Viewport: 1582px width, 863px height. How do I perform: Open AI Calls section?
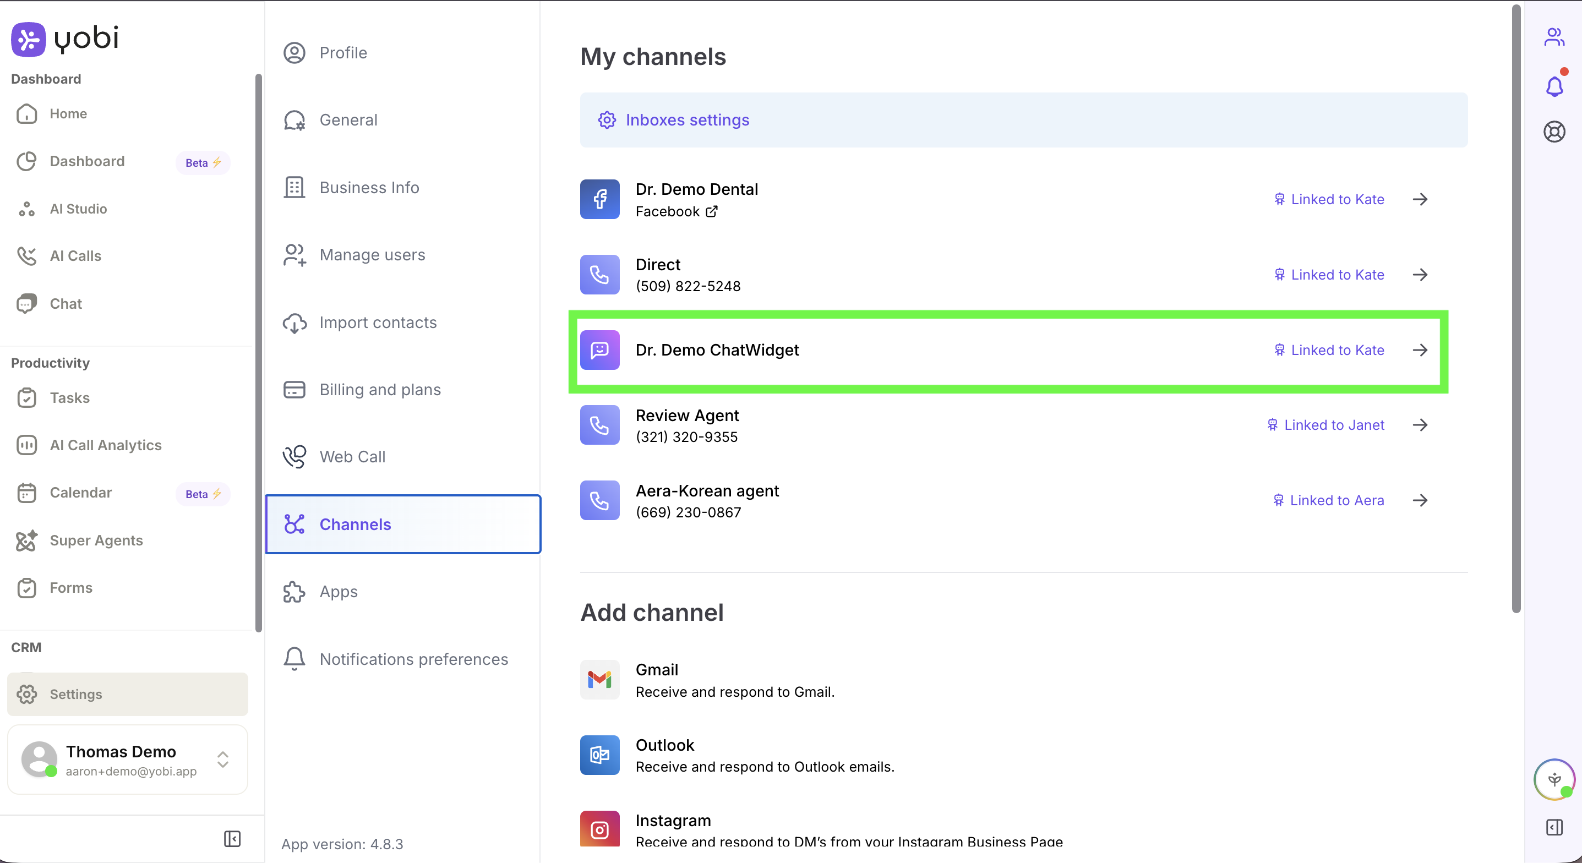[x=75, y=256]
